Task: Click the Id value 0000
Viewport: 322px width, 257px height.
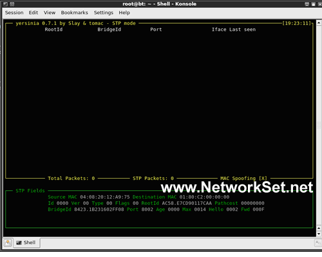Action: tap(62, 203)
